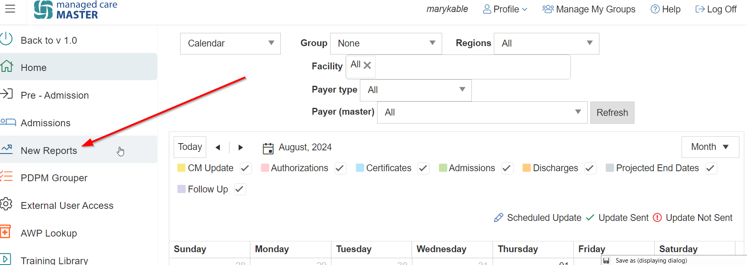The height and width of the screenshot is (265, 747).
Task: Click the Managed Care Master logo
Action: tap(76, 10)
